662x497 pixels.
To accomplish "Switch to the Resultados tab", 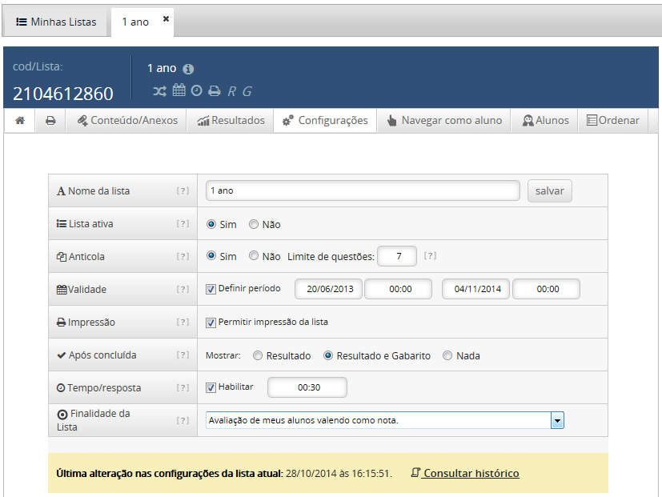I will [231, 121].
